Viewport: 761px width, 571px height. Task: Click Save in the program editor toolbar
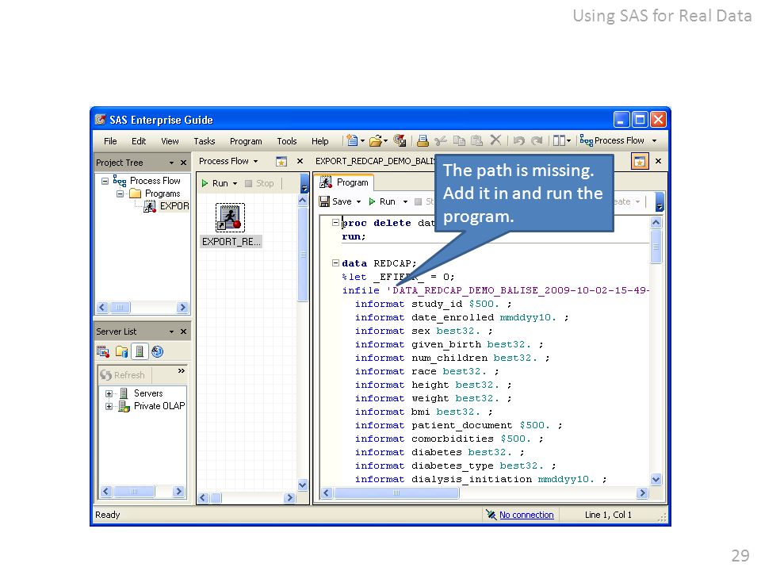click(x=335, y=201)
